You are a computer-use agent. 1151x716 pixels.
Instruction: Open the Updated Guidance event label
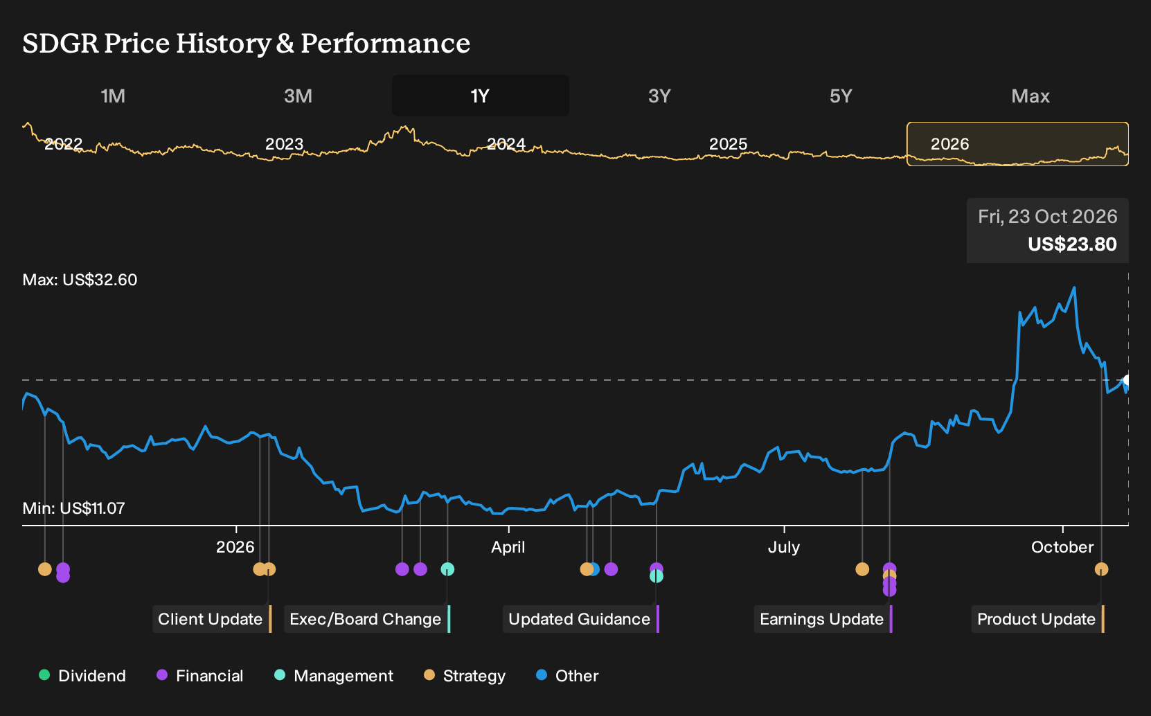[x=580, y=619]
